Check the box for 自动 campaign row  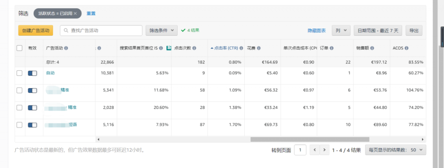[x=19, y=73]
